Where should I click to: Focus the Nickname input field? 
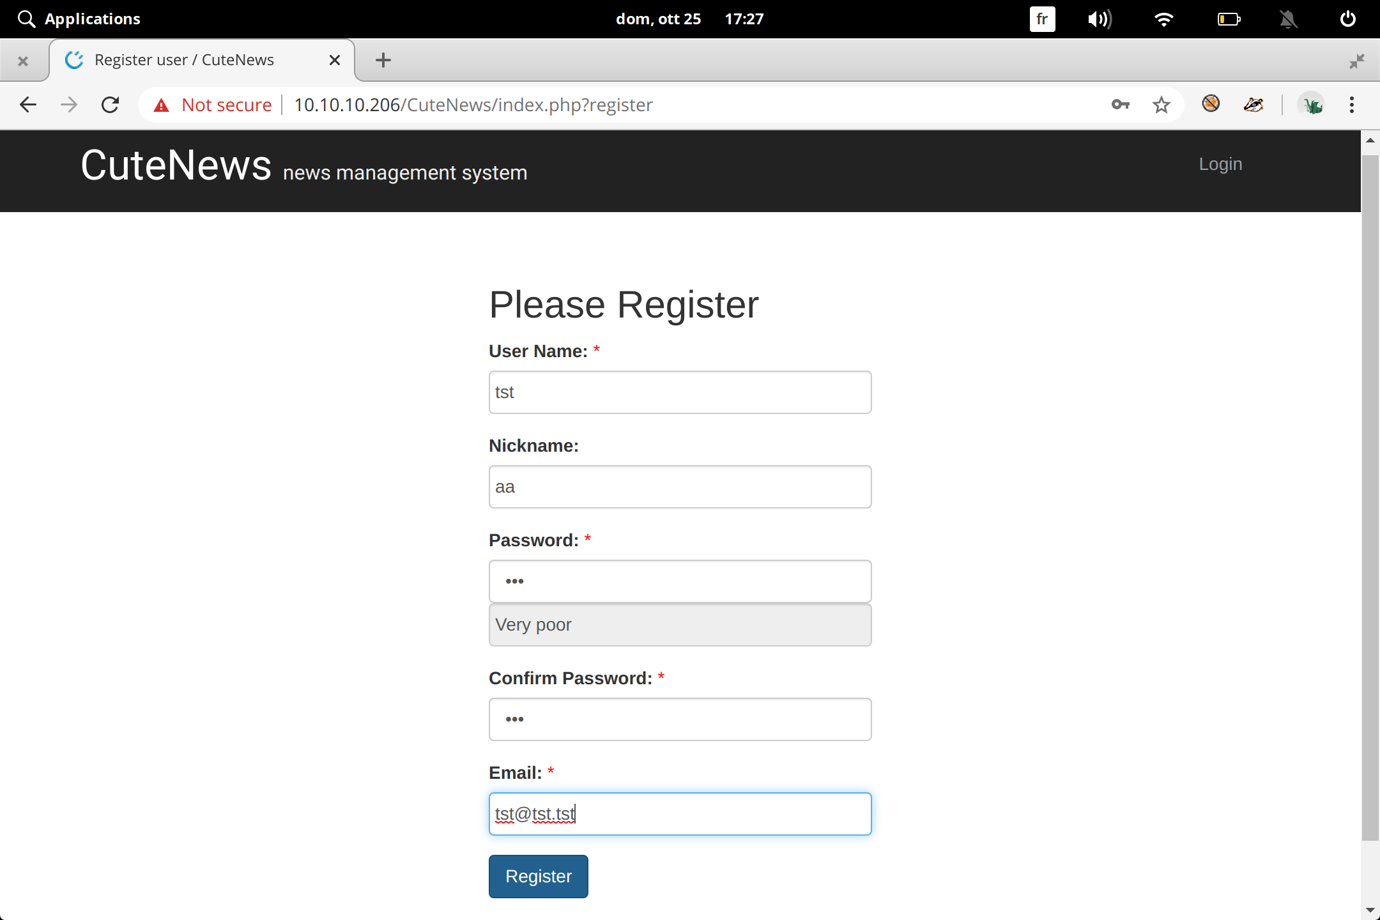point(679,487)
